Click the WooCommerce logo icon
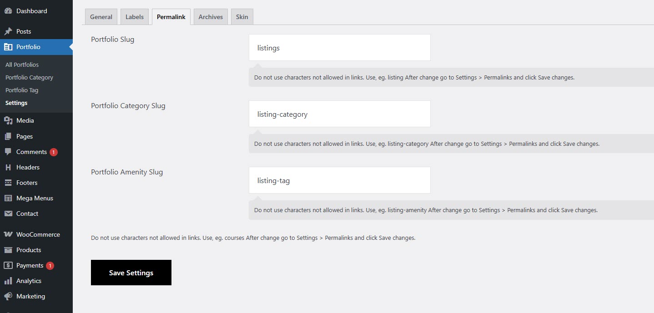 click(x=8, y=234)
